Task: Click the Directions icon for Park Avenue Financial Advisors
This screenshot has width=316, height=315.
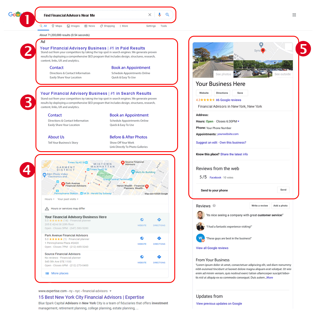Action: click(159, 238)
